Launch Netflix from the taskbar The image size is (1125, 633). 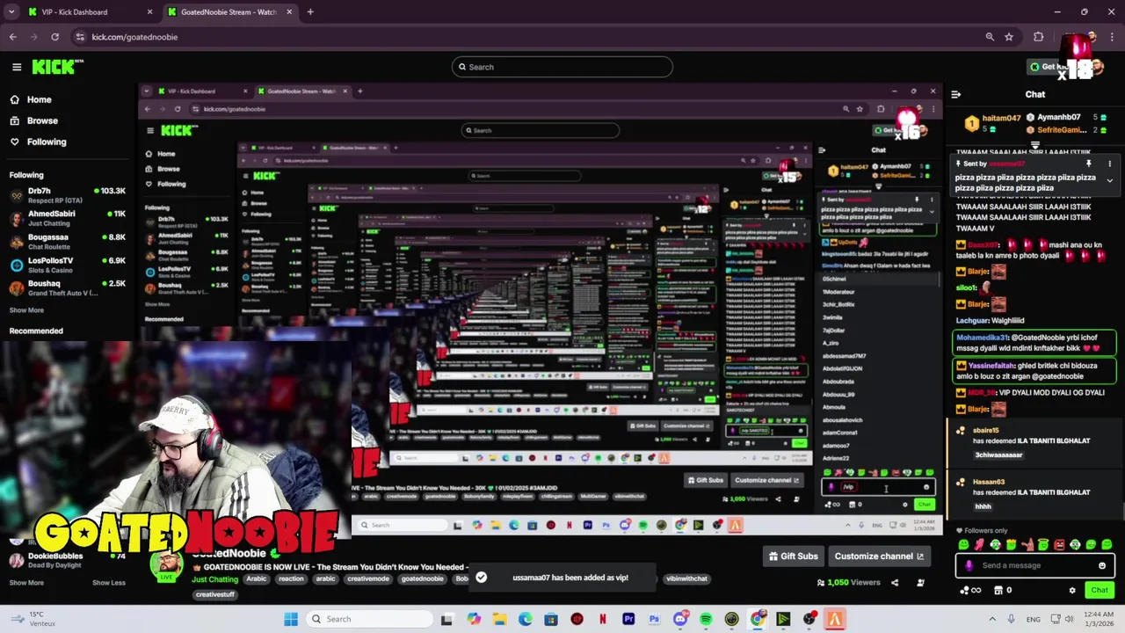(x=602, y=619)
